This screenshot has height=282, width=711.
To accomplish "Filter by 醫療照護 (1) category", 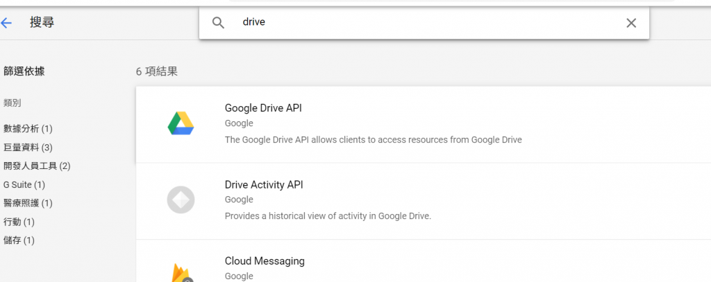I will (28, 203).
